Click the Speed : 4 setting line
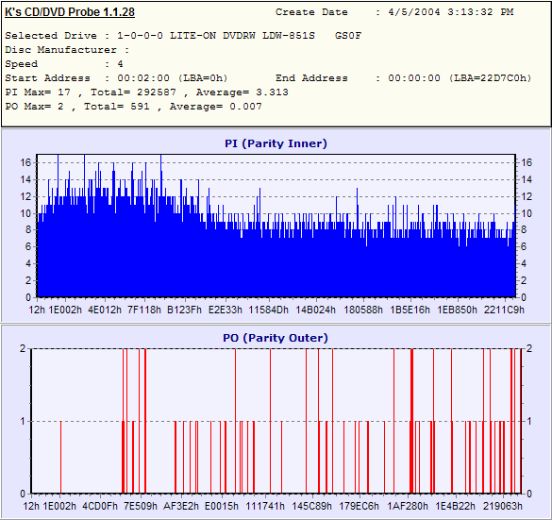The width and height of the screenshot is (552, 520). point(64,64)
